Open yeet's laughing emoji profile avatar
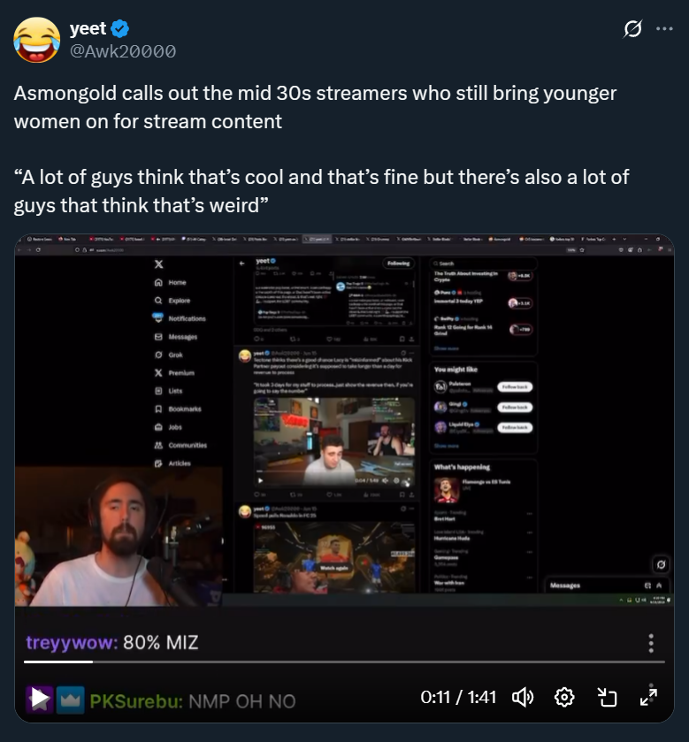The width and height of the screenshot is (689, 742). [37, 40]
